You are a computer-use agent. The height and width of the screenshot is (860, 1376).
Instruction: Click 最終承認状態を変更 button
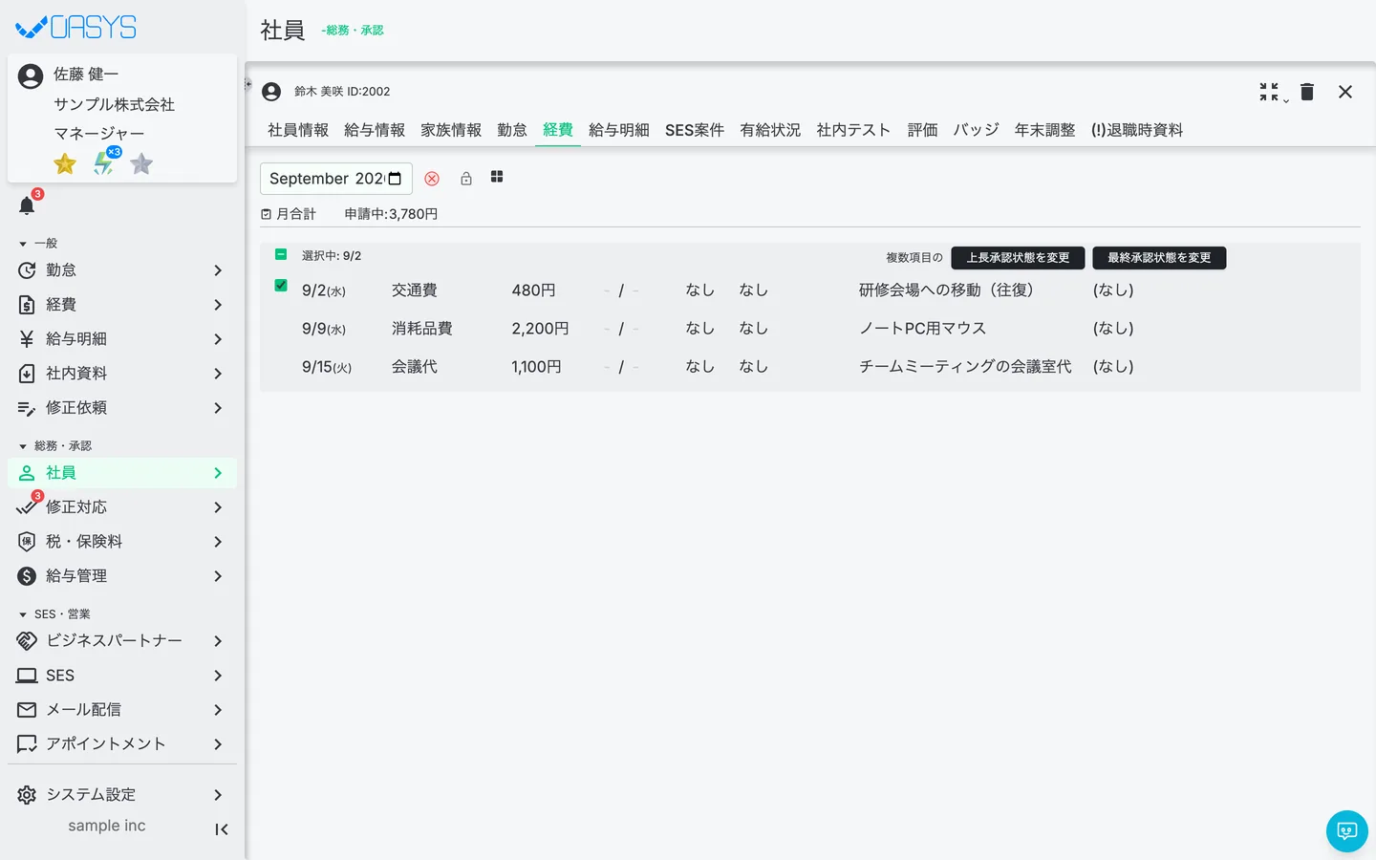tap(1159, 258)
